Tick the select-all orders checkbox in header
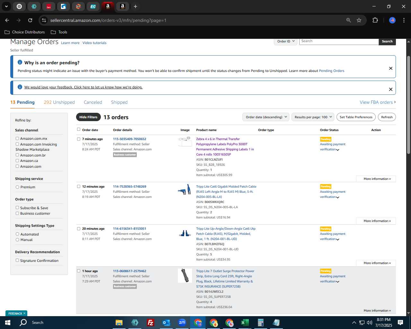 (x=79, y=129)
